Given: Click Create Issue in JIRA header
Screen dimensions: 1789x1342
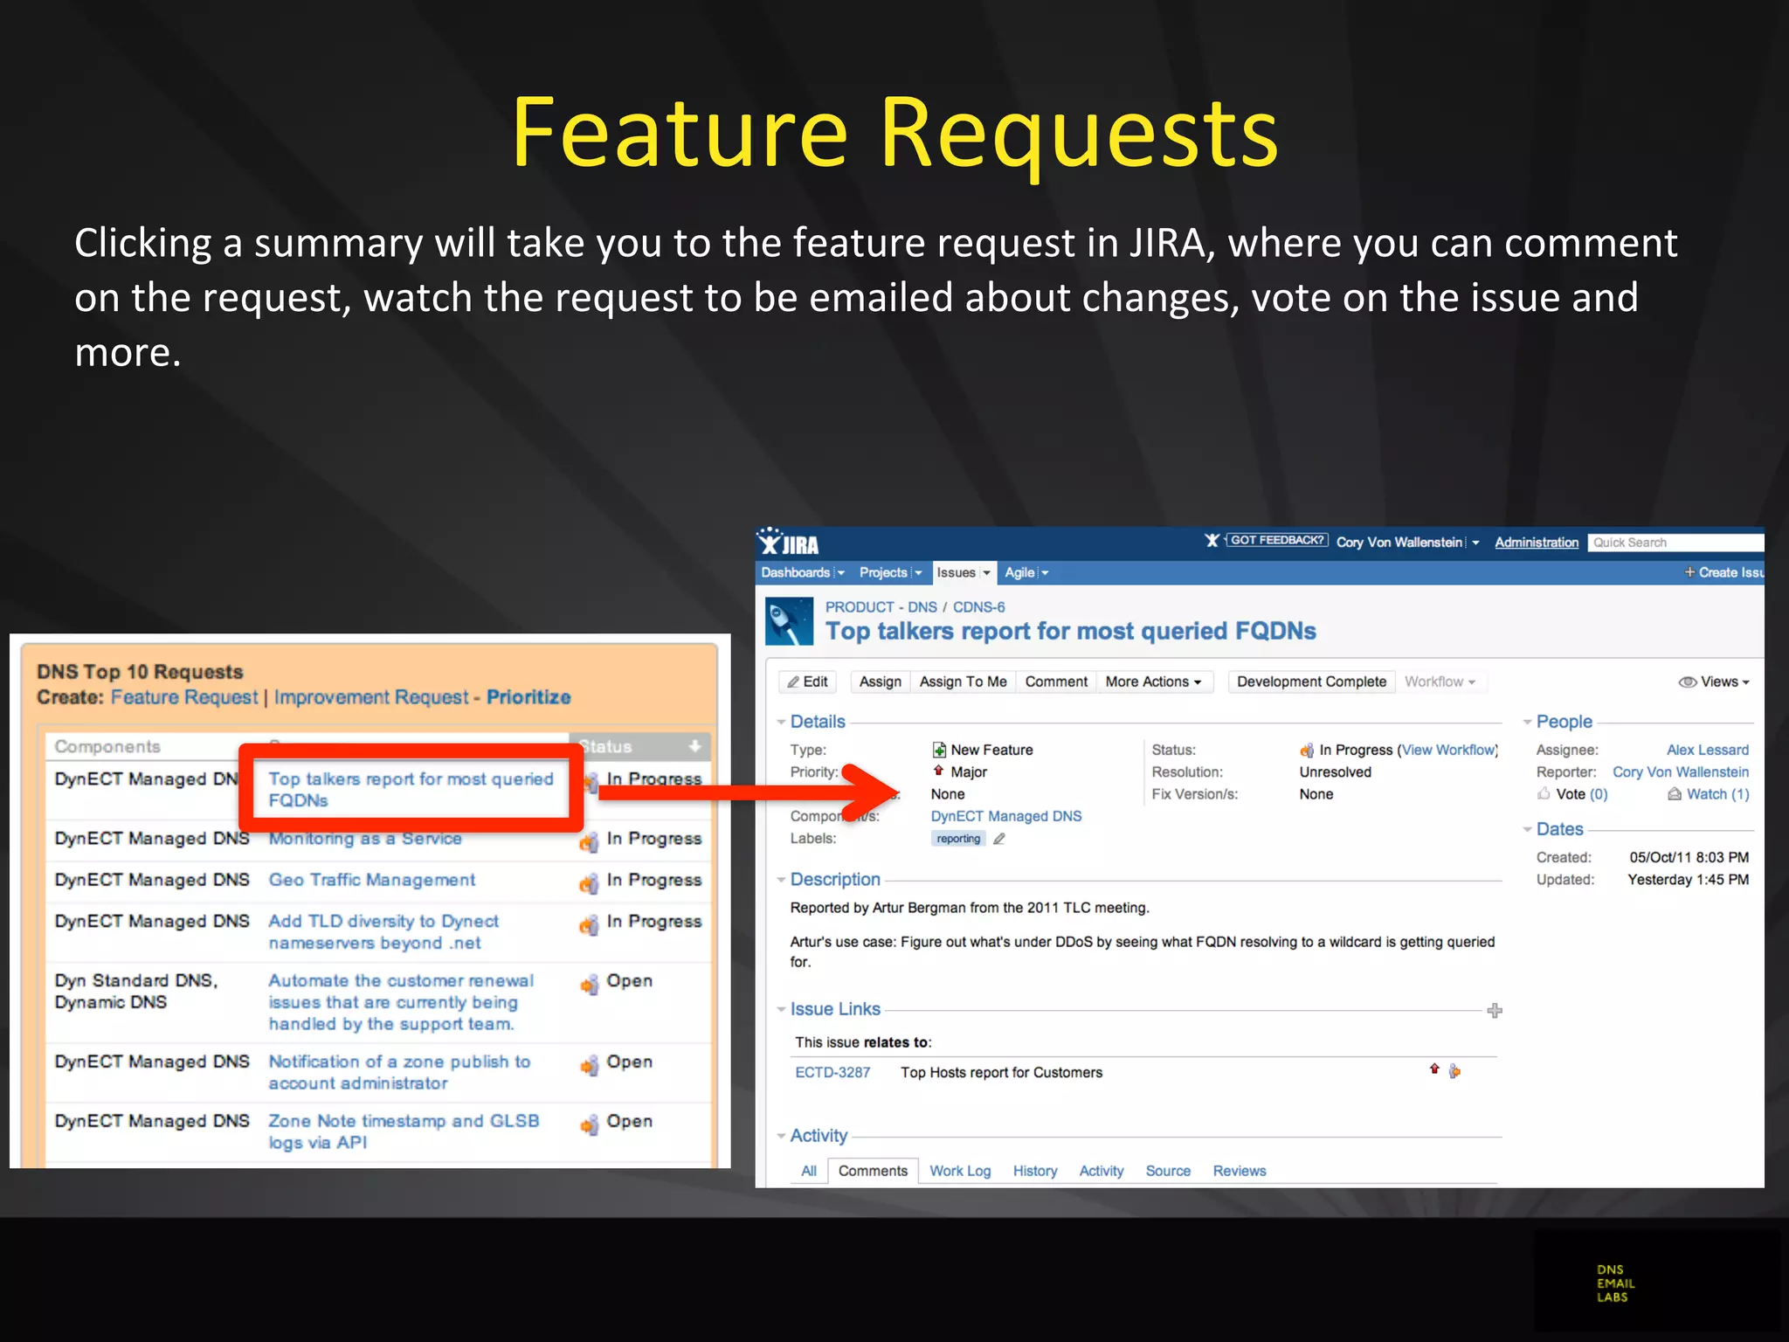Looking at the screenshot, I should coord(1724,572).
